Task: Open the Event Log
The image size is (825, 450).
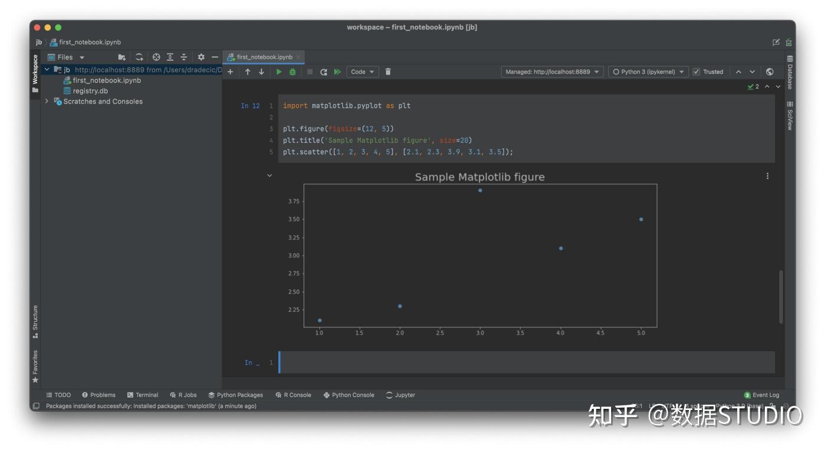Action: pos(761,395)
